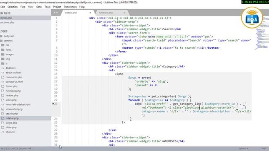Open 404.html in the sidebar

(11, 68)
